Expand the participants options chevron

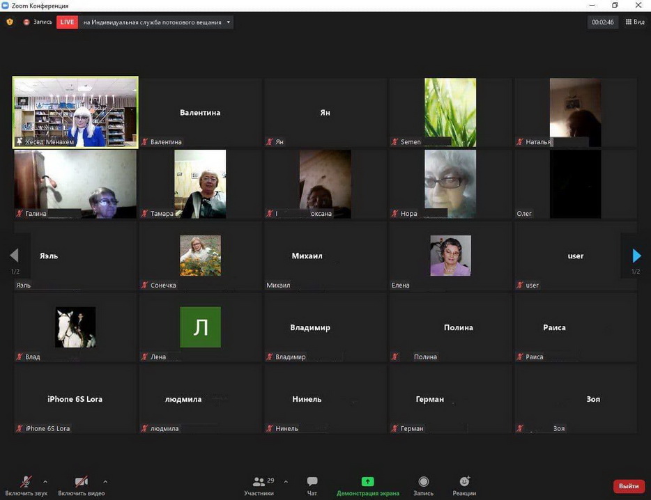(286, 481)
